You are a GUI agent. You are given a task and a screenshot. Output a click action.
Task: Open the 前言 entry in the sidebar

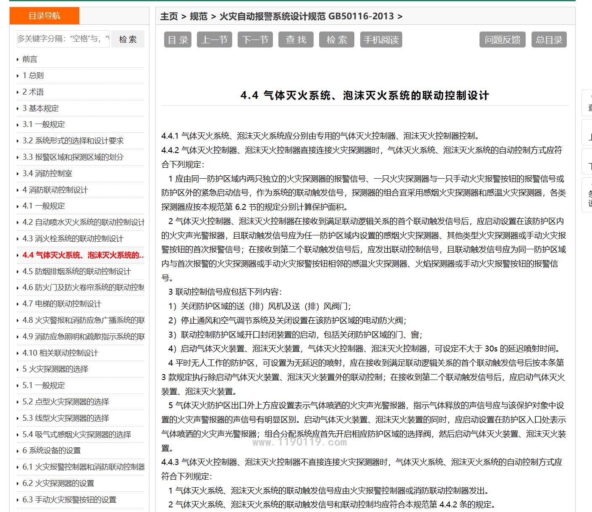coord(30,59)
